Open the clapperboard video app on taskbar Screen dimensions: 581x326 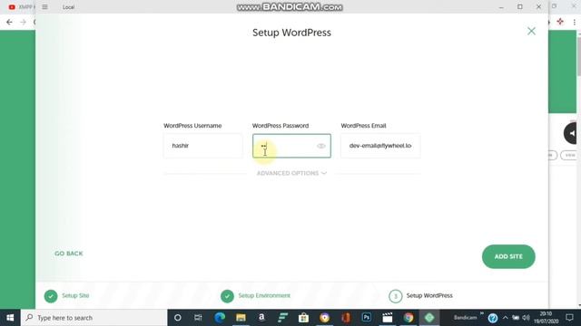point(388,318)
